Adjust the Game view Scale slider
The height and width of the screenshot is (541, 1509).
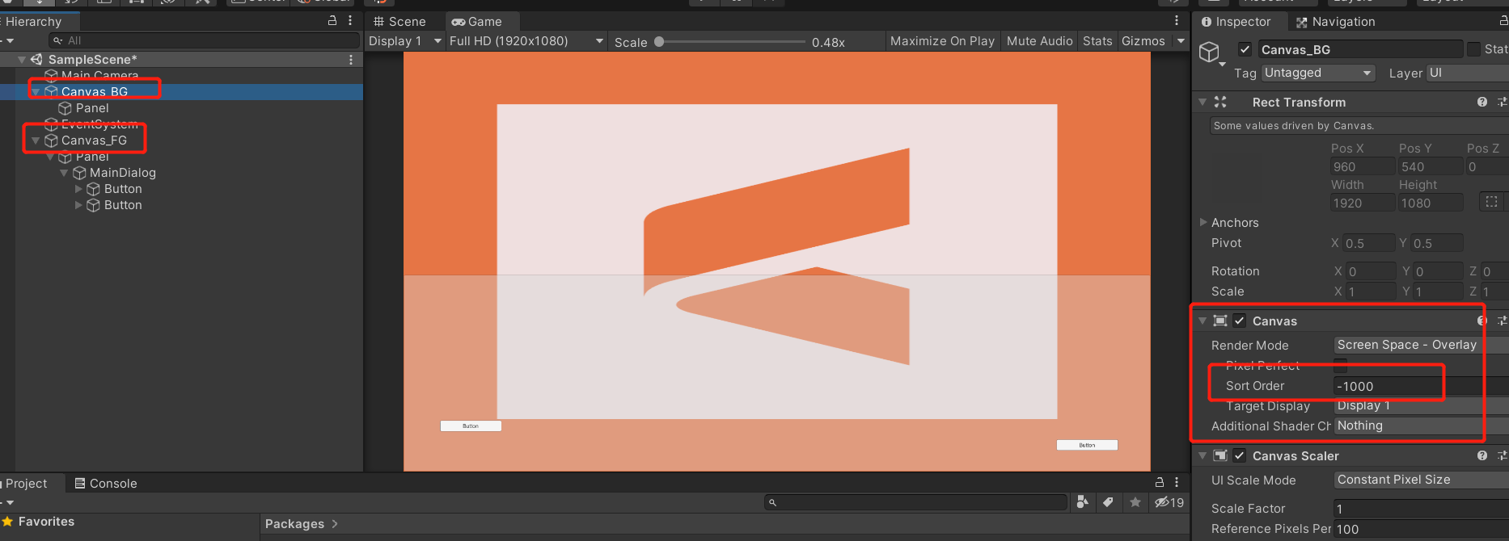click(x=732, y=41)
